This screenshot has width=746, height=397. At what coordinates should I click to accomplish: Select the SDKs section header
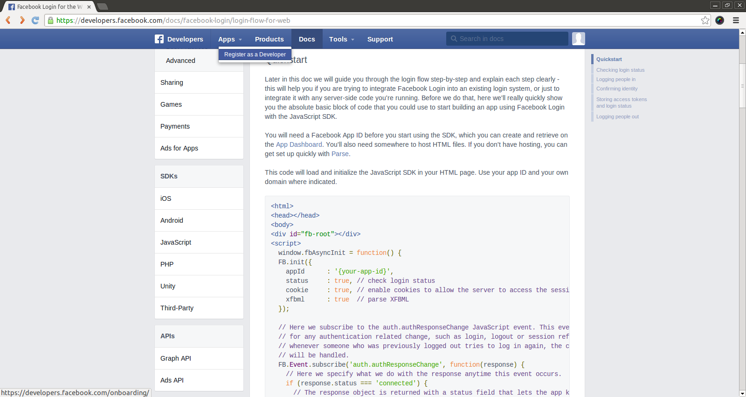199,176
